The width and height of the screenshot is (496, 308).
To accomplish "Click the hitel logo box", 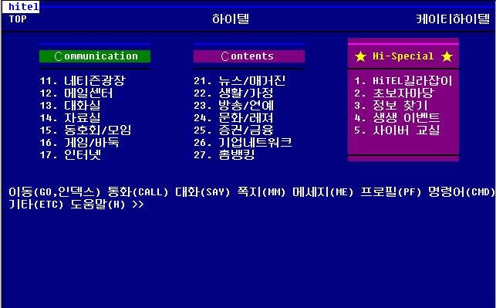I will [21, 7].
